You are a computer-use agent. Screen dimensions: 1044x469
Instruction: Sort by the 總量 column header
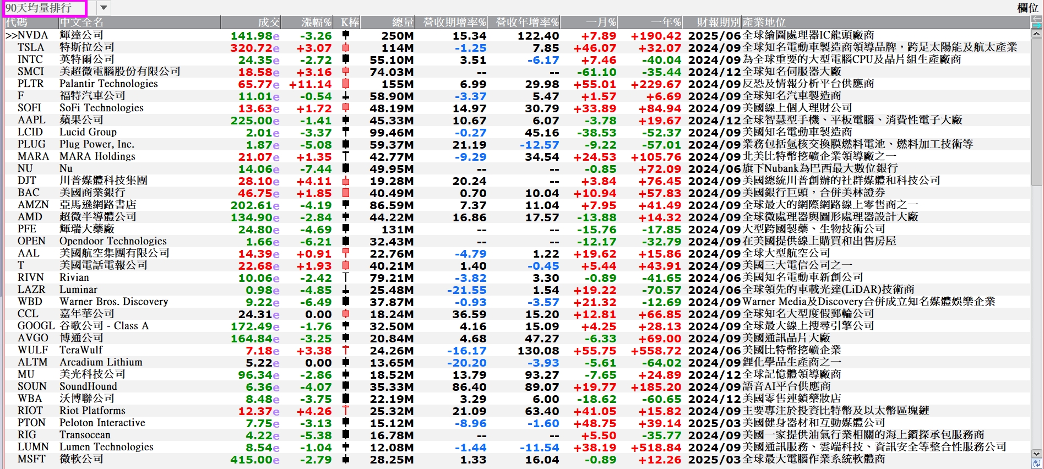click(x=402, y=23)
